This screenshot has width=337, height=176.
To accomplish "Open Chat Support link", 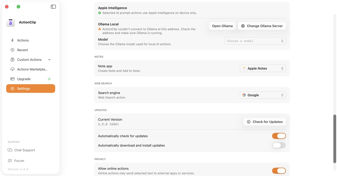I will (21, 150).
